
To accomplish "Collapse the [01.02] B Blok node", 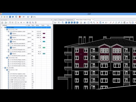I will [x=3, y=68].
